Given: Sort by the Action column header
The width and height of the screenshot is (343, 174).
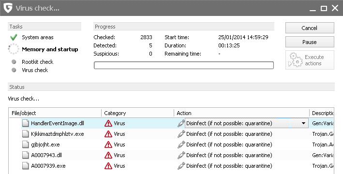Looking at the screenshot, I should coord(241,113).
